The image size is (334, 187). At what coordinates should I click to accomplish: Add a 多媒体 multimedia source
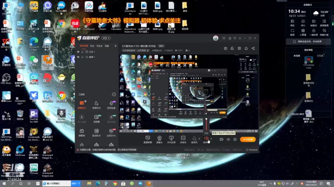click(x=183, y=140)
